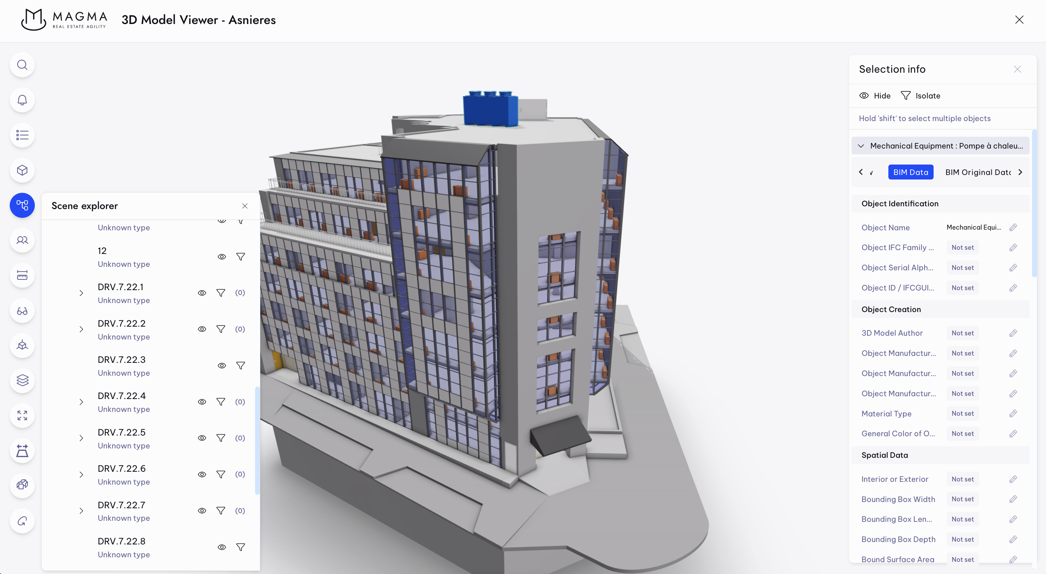
Task: Open the notifications bell icon
Action: (x=22, y=100)
